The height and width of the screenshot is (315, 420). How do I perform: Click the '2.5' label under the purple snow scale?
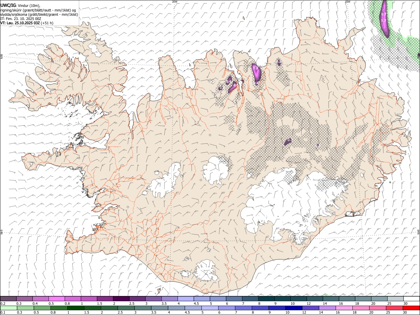(x=132, y=304)
